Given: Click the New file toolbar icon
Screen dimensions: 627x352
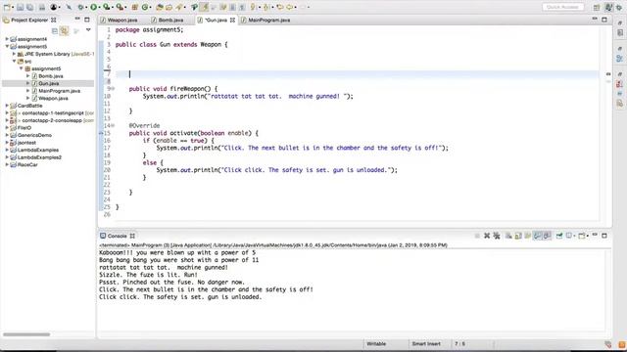Looking at the screenshot, I should coord(7,7).
